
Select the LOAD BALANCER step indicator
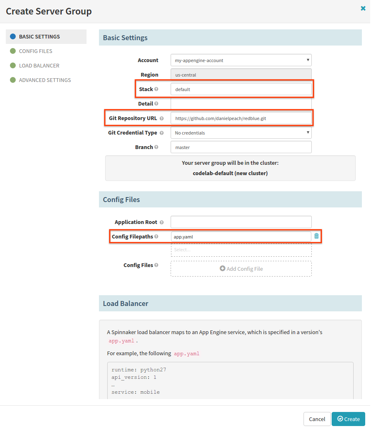(39, 65)
